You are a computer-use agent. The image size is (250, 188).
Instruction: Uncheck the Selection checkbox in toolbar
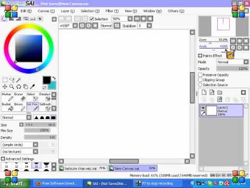tap(92, 19)
